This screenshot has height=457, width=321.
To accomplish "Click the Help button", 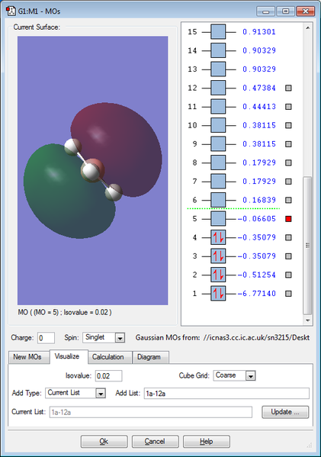I will tap(206, 442).
